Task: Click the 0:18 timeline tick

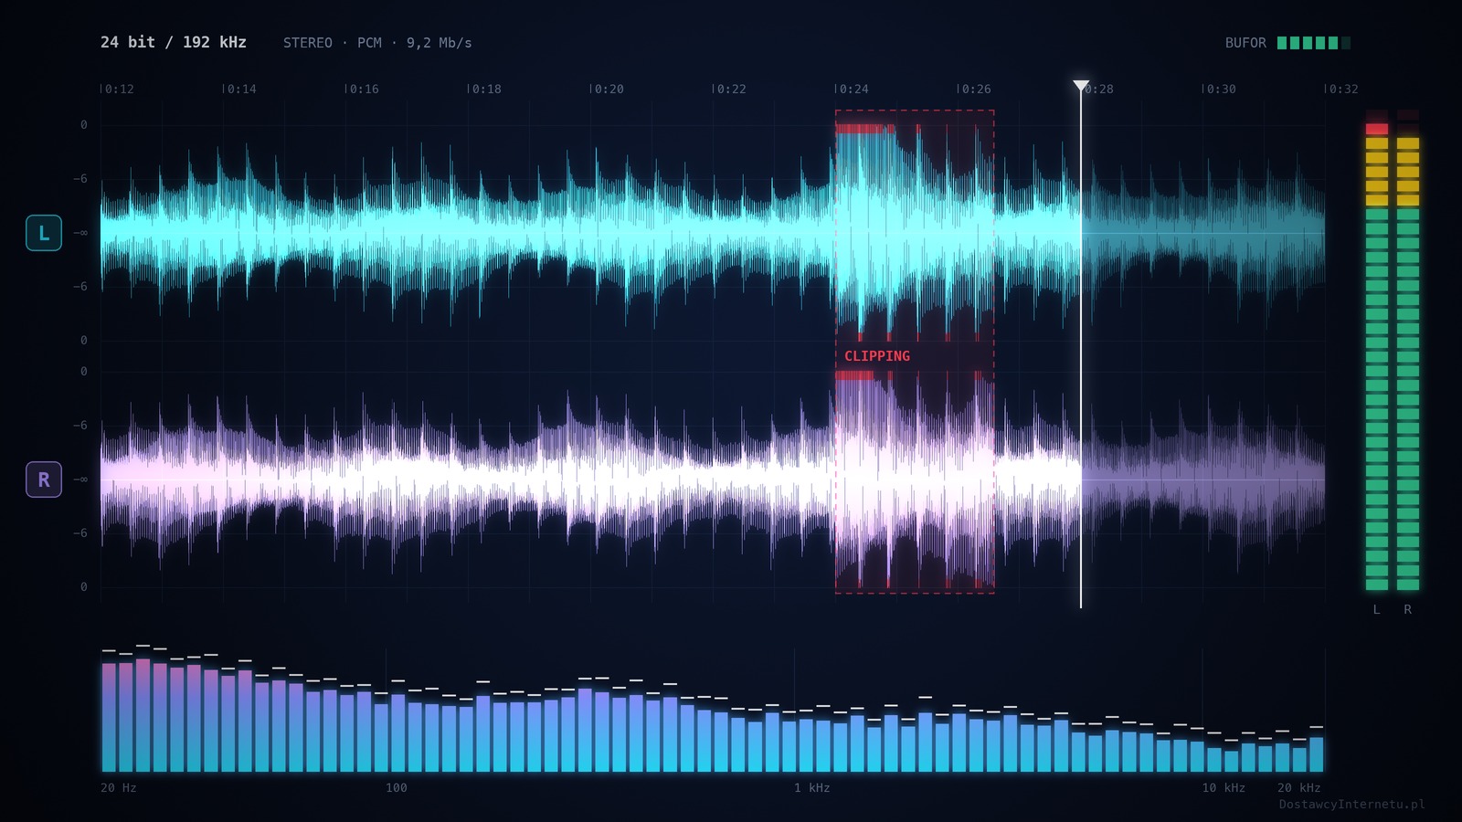Action: click(486, 90)
